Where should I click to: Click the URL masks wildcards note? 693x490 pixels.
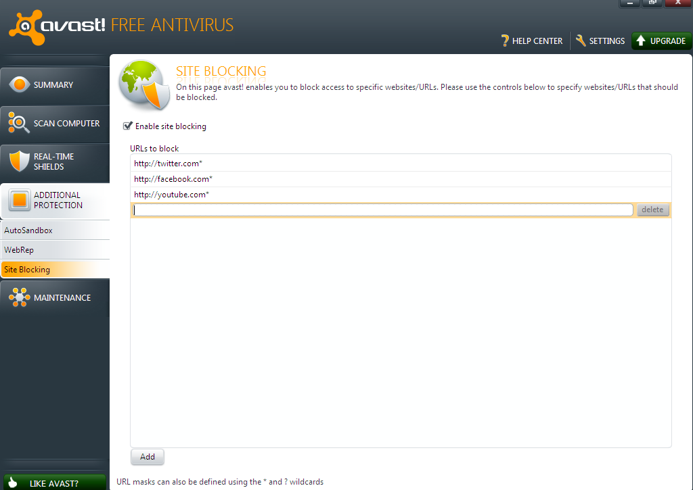[x=220, y=482]
